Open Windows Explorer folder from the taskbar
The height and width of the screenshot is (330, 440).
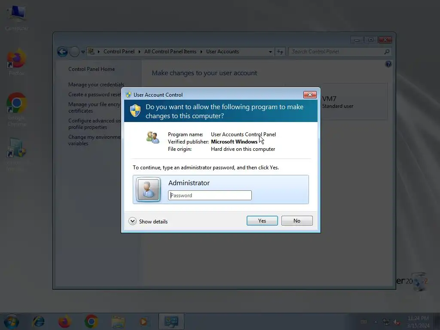coord(118,321)
